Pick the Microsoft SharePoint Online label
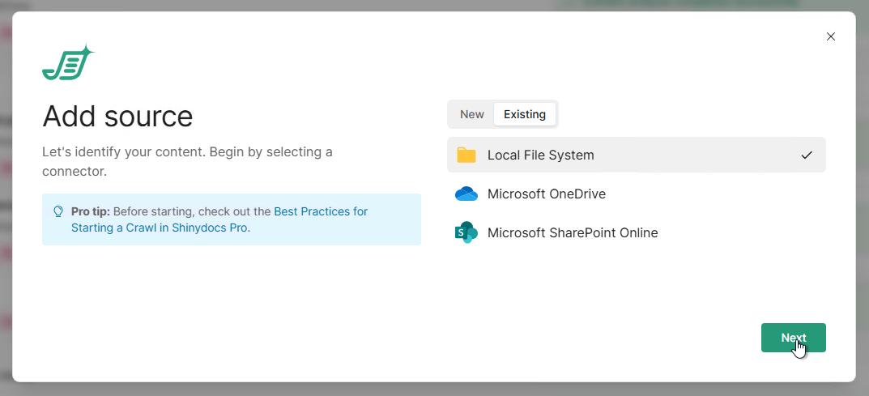 pos(572,232)
